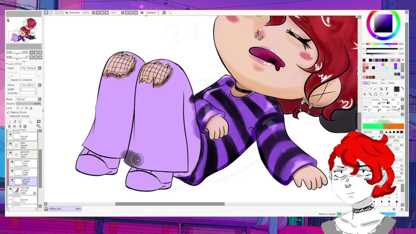Expand the AIO layer folder

click(x=16, y=145)
